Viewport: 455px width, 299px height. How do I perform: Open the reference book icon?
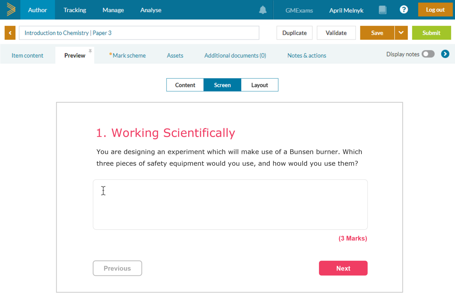[382, 10]
